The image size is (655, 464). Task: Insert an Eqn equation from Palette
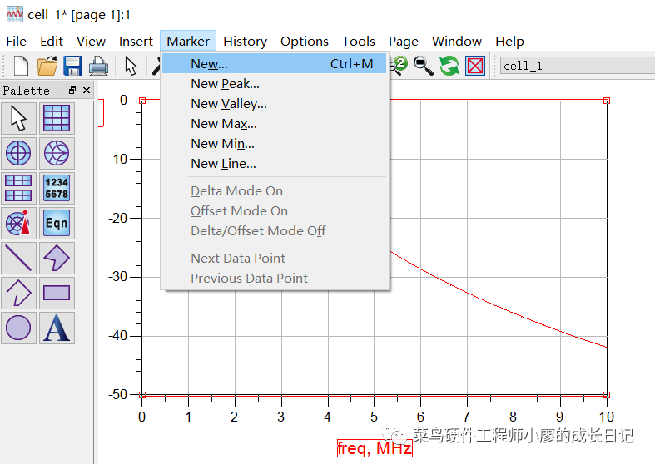pos(57,223)
